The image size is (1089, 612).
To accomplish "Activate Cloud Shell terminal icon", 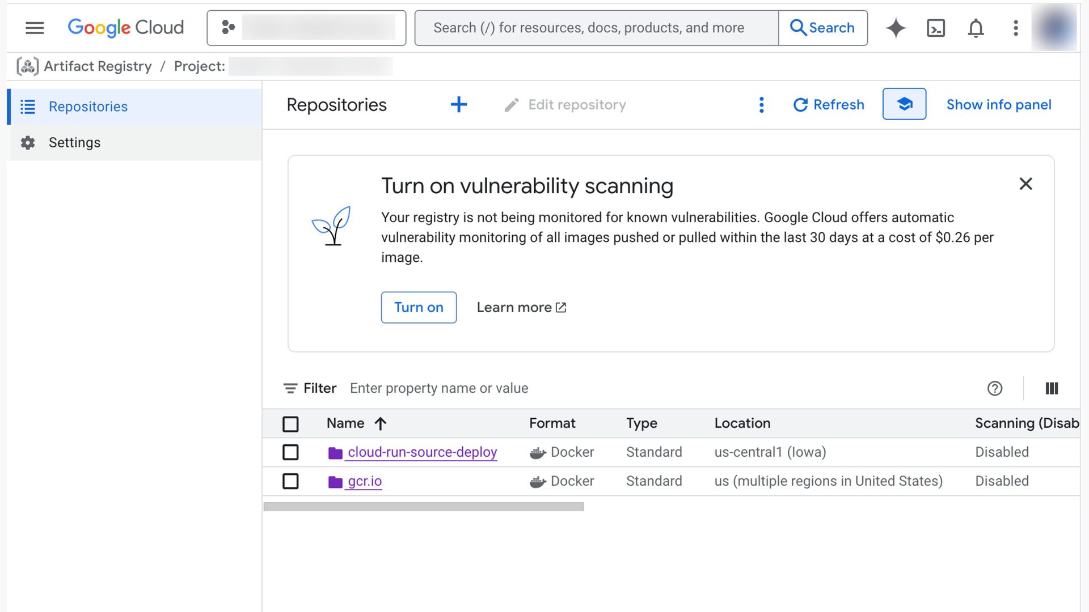I will coord(935,28).
